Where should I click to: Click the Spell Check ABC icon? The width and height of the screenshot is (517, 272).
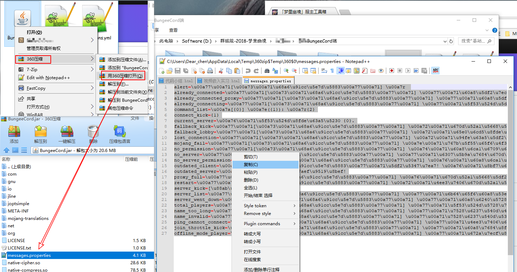tap(436, 71)
